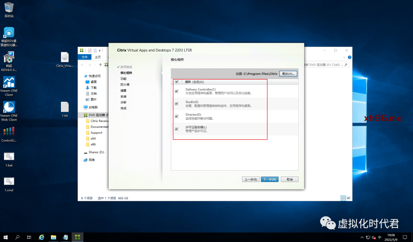Click the Explorer search magnifier icon
The width and height of the screenshot is (413, 242).
346,65
